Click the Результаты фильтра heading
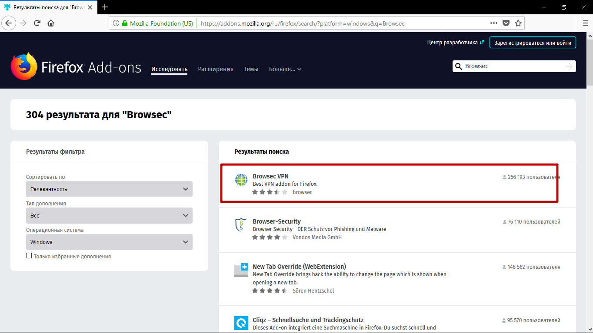 click(55, 152)
